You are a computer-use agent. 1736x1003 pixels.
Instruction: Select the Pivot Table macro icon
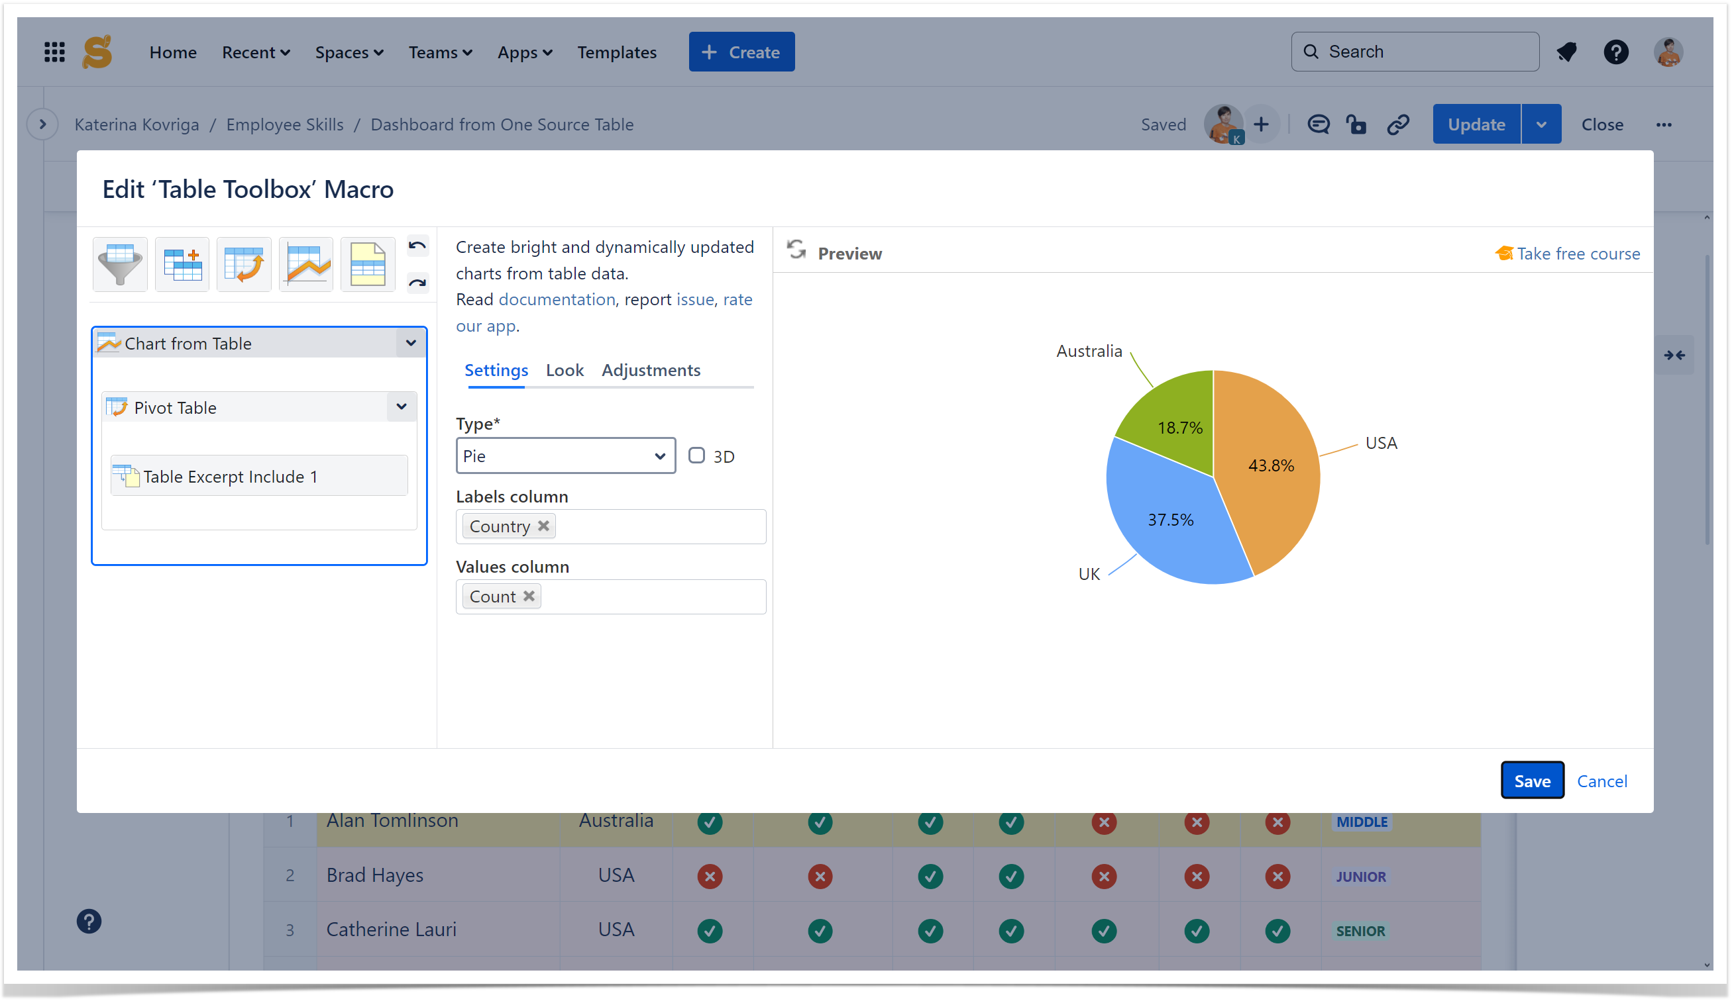(244, 264)
